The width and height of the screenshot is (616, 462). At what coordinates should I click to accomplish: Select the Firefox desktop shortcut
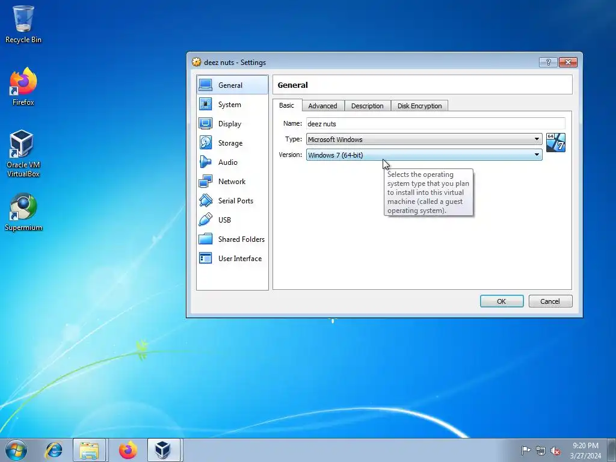(23, 87)
